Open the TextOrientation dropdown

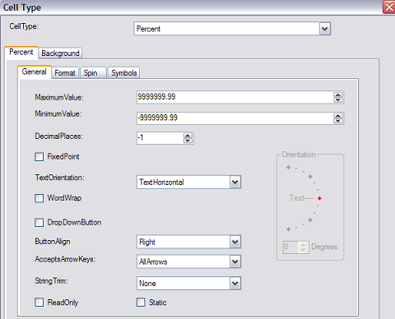(x=188, y=182)
